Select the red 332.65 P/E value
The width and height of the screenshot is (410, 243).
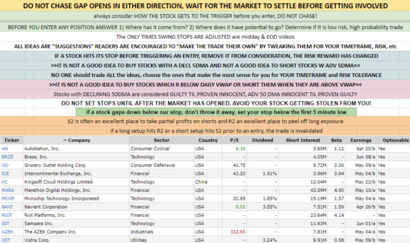pyautogui.click(x=238, y=232)
